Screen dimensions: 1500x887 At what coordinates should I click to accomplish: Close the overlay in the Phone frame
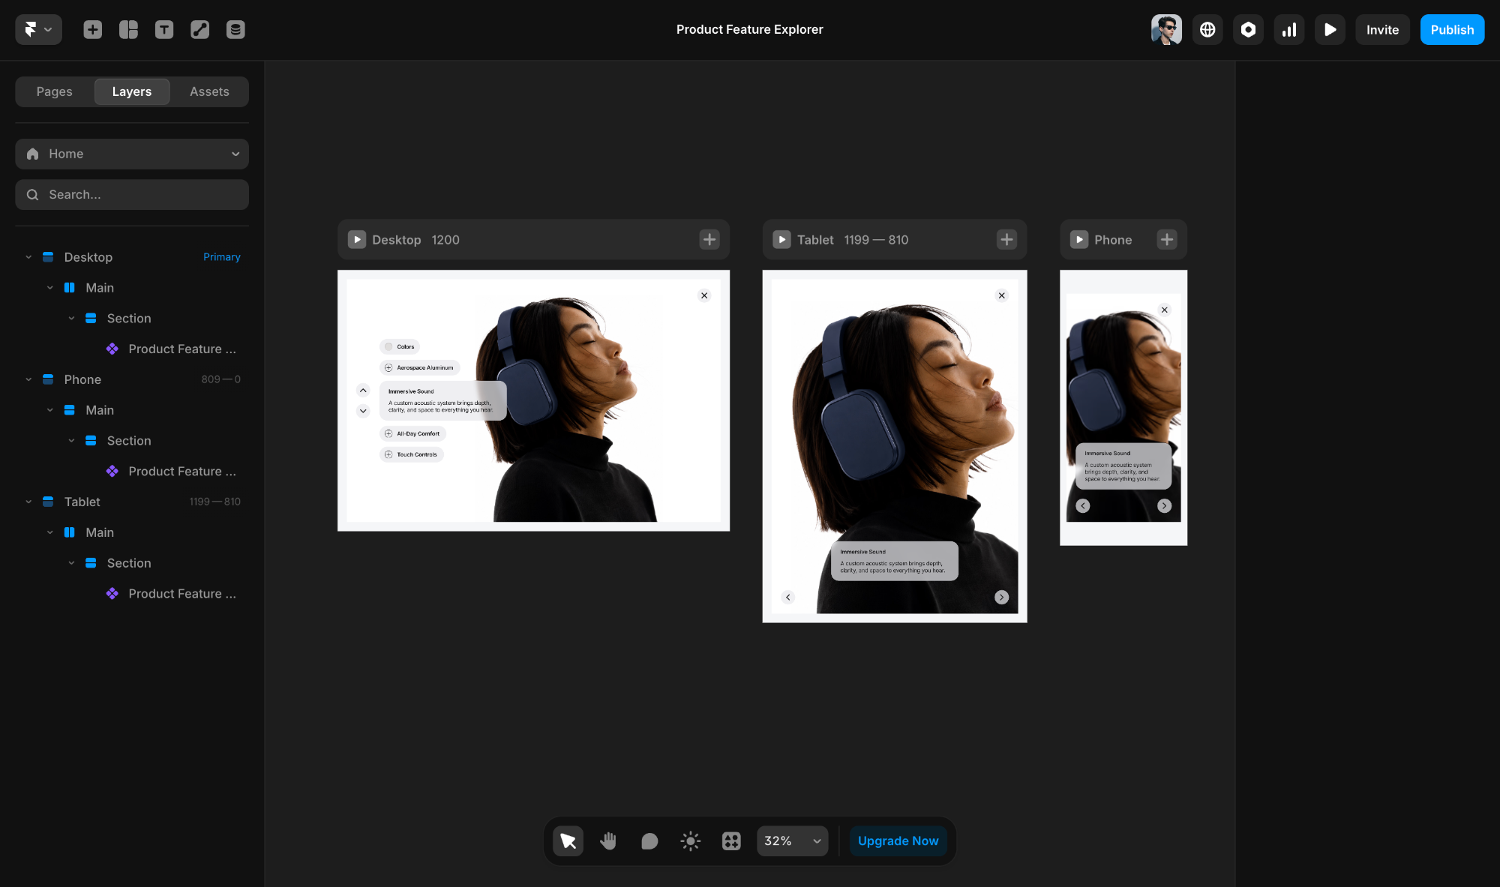pyautogui.click(x=1164, y=310)
